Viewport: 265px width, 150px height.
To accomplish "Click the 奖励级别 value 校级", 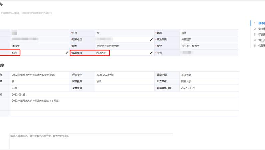I will [x=99, y=81].
